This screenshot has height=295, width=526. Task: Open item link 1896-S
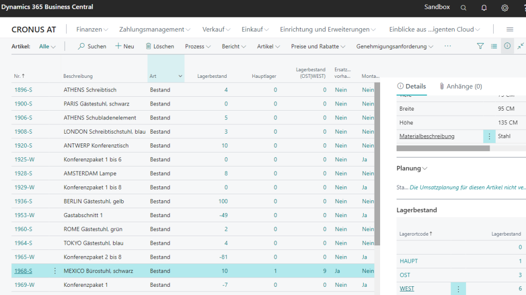pyautogui.click(x=23, y=90)
